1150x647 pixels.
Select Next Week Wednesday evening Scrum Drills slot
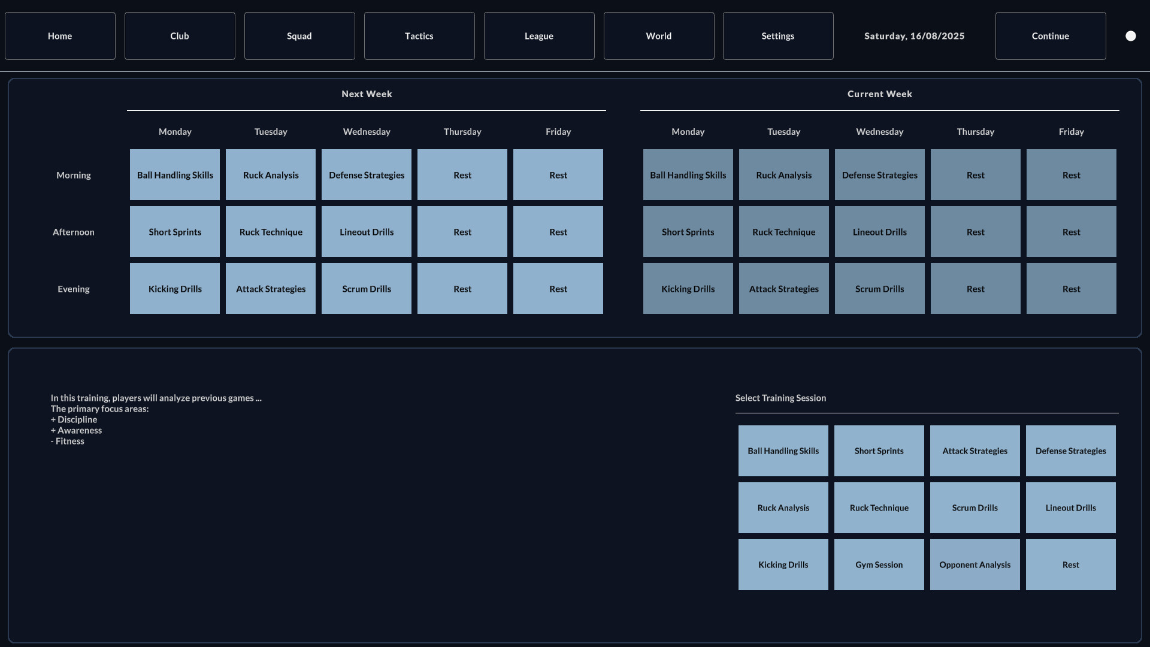[x=367, y=289]
